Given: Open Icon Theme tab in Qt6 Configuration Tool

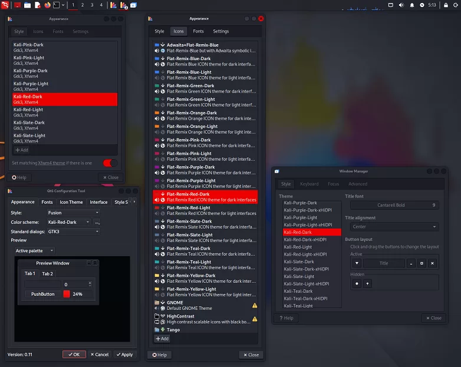Looking at the screenshot, I should click(x=71, y=202).
